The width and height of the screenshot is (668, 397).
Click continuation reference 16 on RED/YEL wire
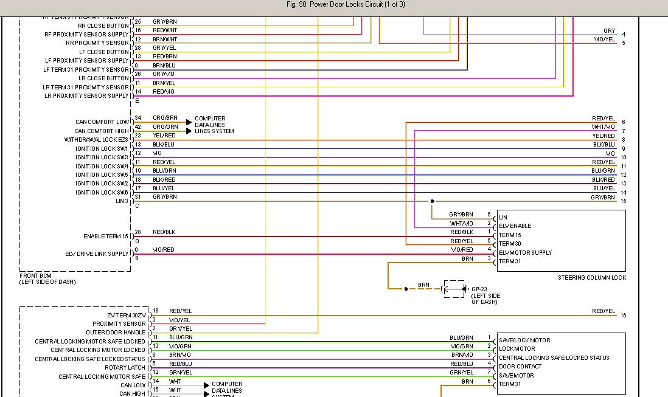pos(623,316)
